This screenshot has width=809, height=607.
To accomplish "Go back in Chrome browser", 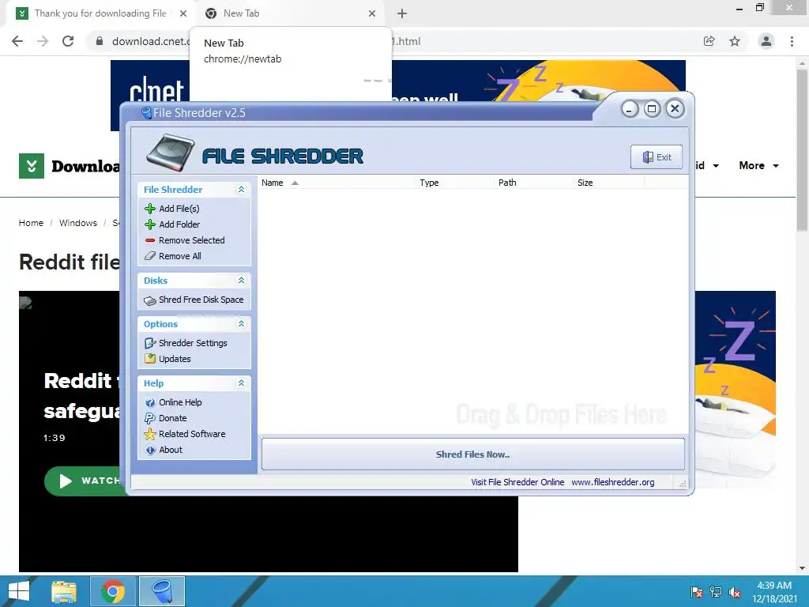I will click(17, 41).
